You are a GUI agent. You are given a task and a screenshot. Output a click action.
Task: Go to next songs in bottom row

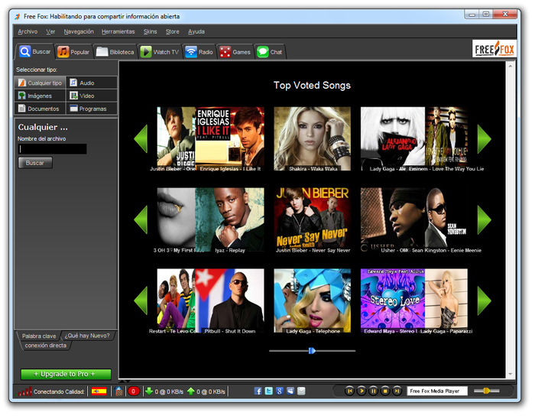pyautogui.click(x=484, y=300)
